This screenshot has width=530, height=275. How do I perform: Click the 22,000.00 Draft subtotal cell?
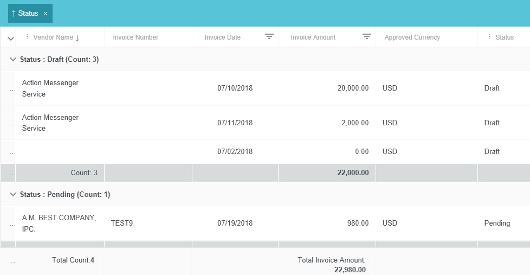[352, 173]
